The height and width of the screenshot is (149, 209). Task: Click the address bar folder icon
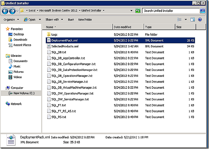[x=22, y=11]
